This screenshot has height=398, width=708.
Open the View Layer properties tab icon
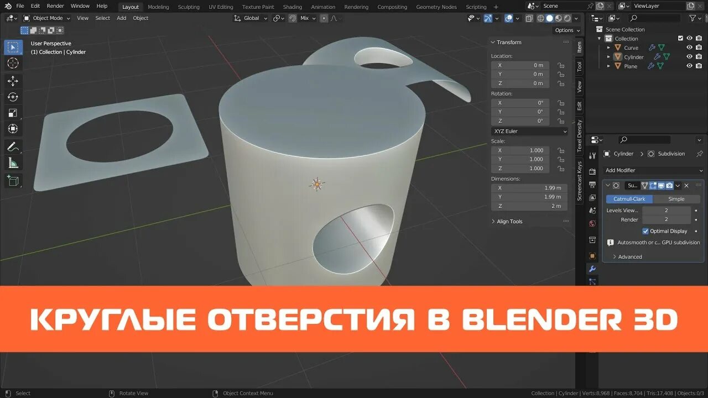point(592,197)
